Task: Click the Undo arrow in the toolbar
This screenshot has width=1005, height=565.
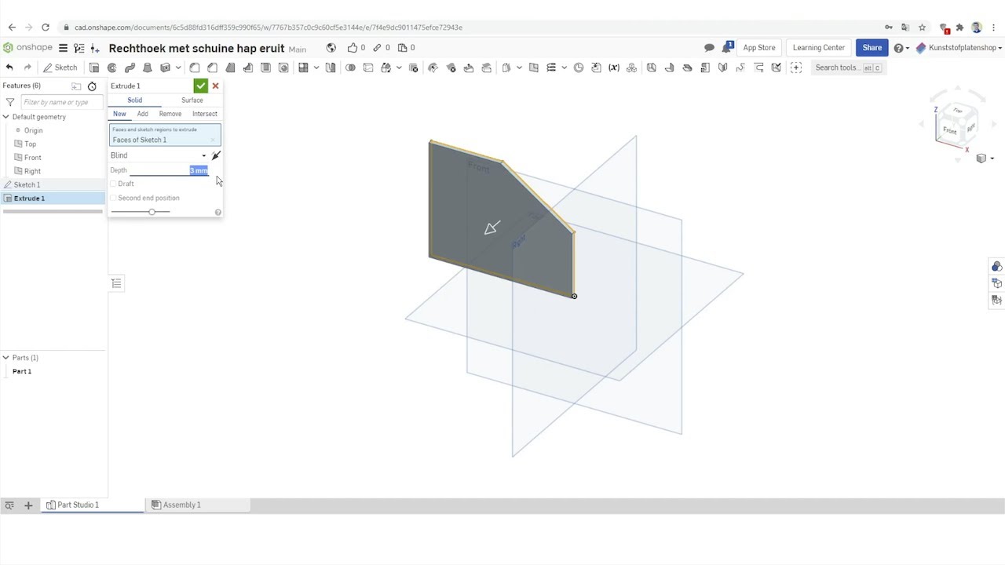Action: [x=9, y=67]
